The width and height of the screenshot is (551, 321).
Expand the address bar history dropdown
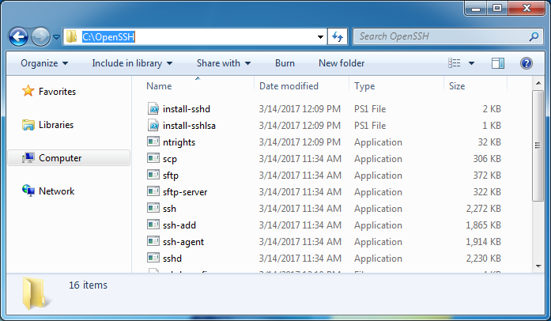tap(320, 37)
